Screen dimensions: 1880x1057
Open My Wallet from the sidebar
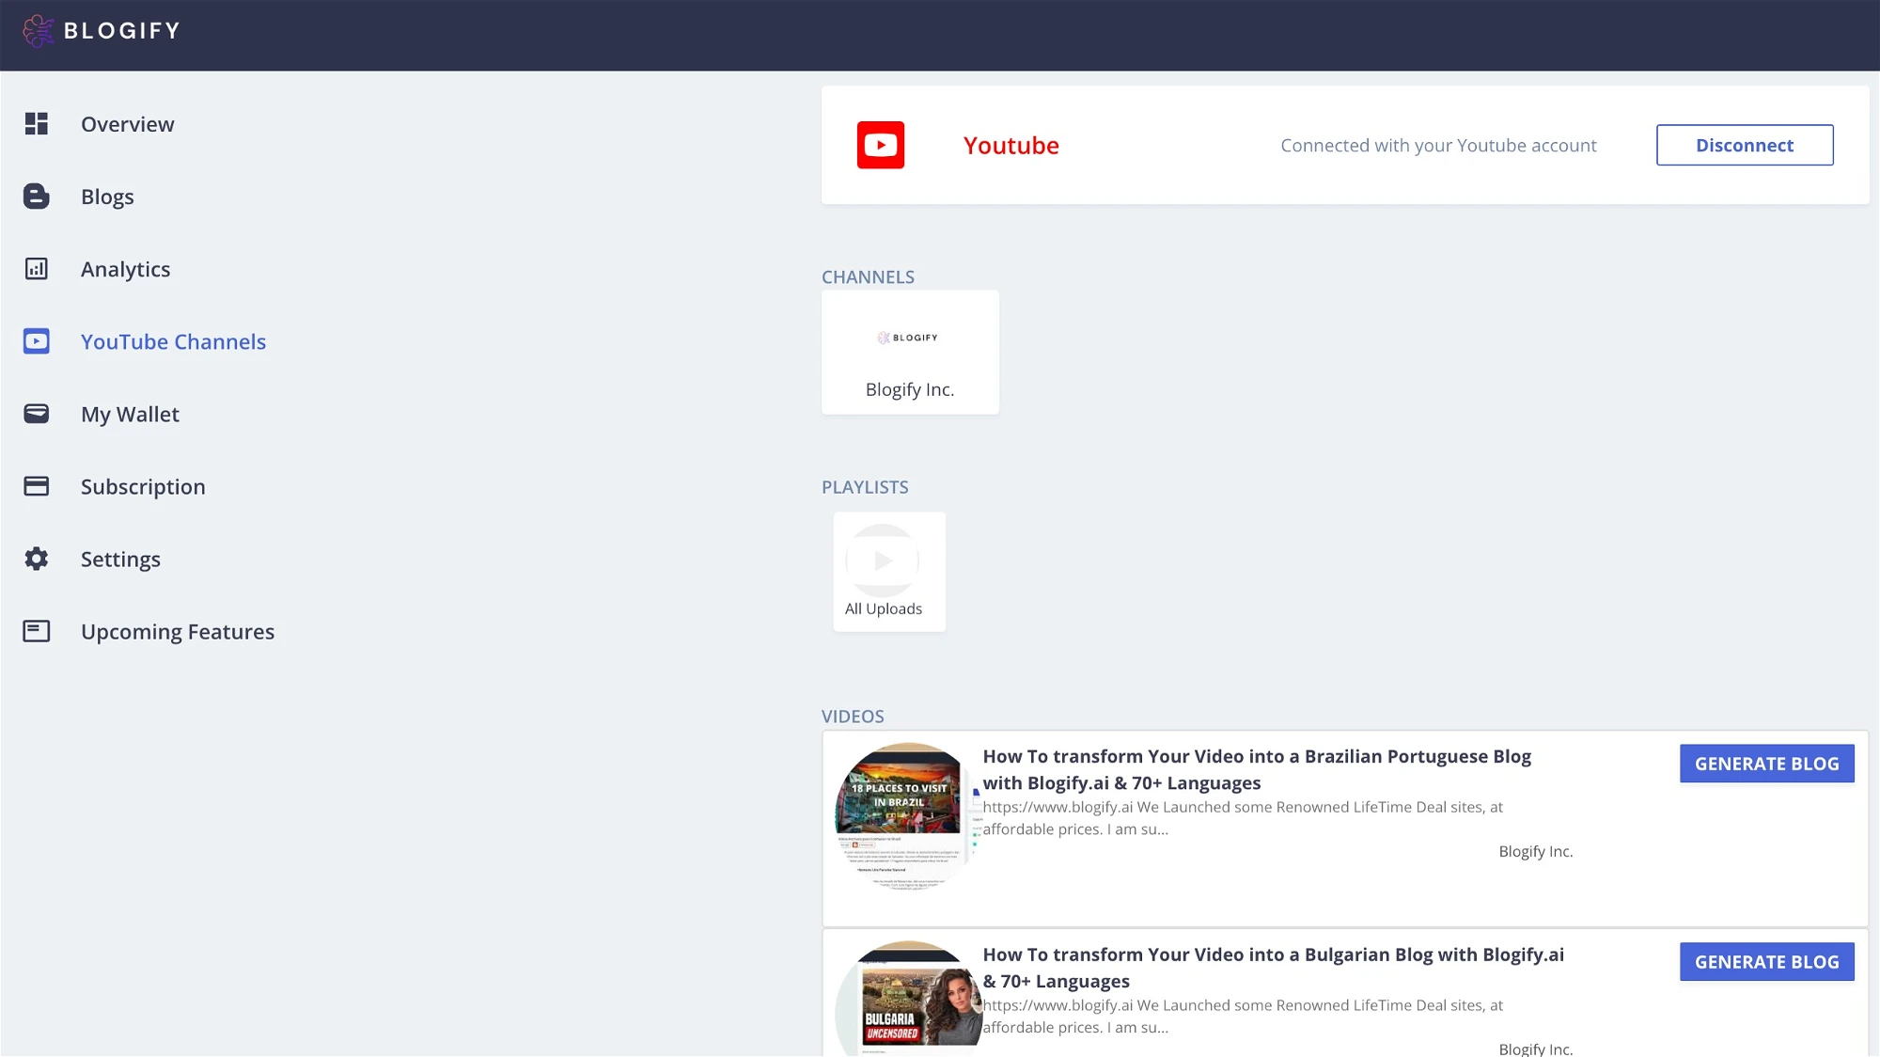point(130,414)
